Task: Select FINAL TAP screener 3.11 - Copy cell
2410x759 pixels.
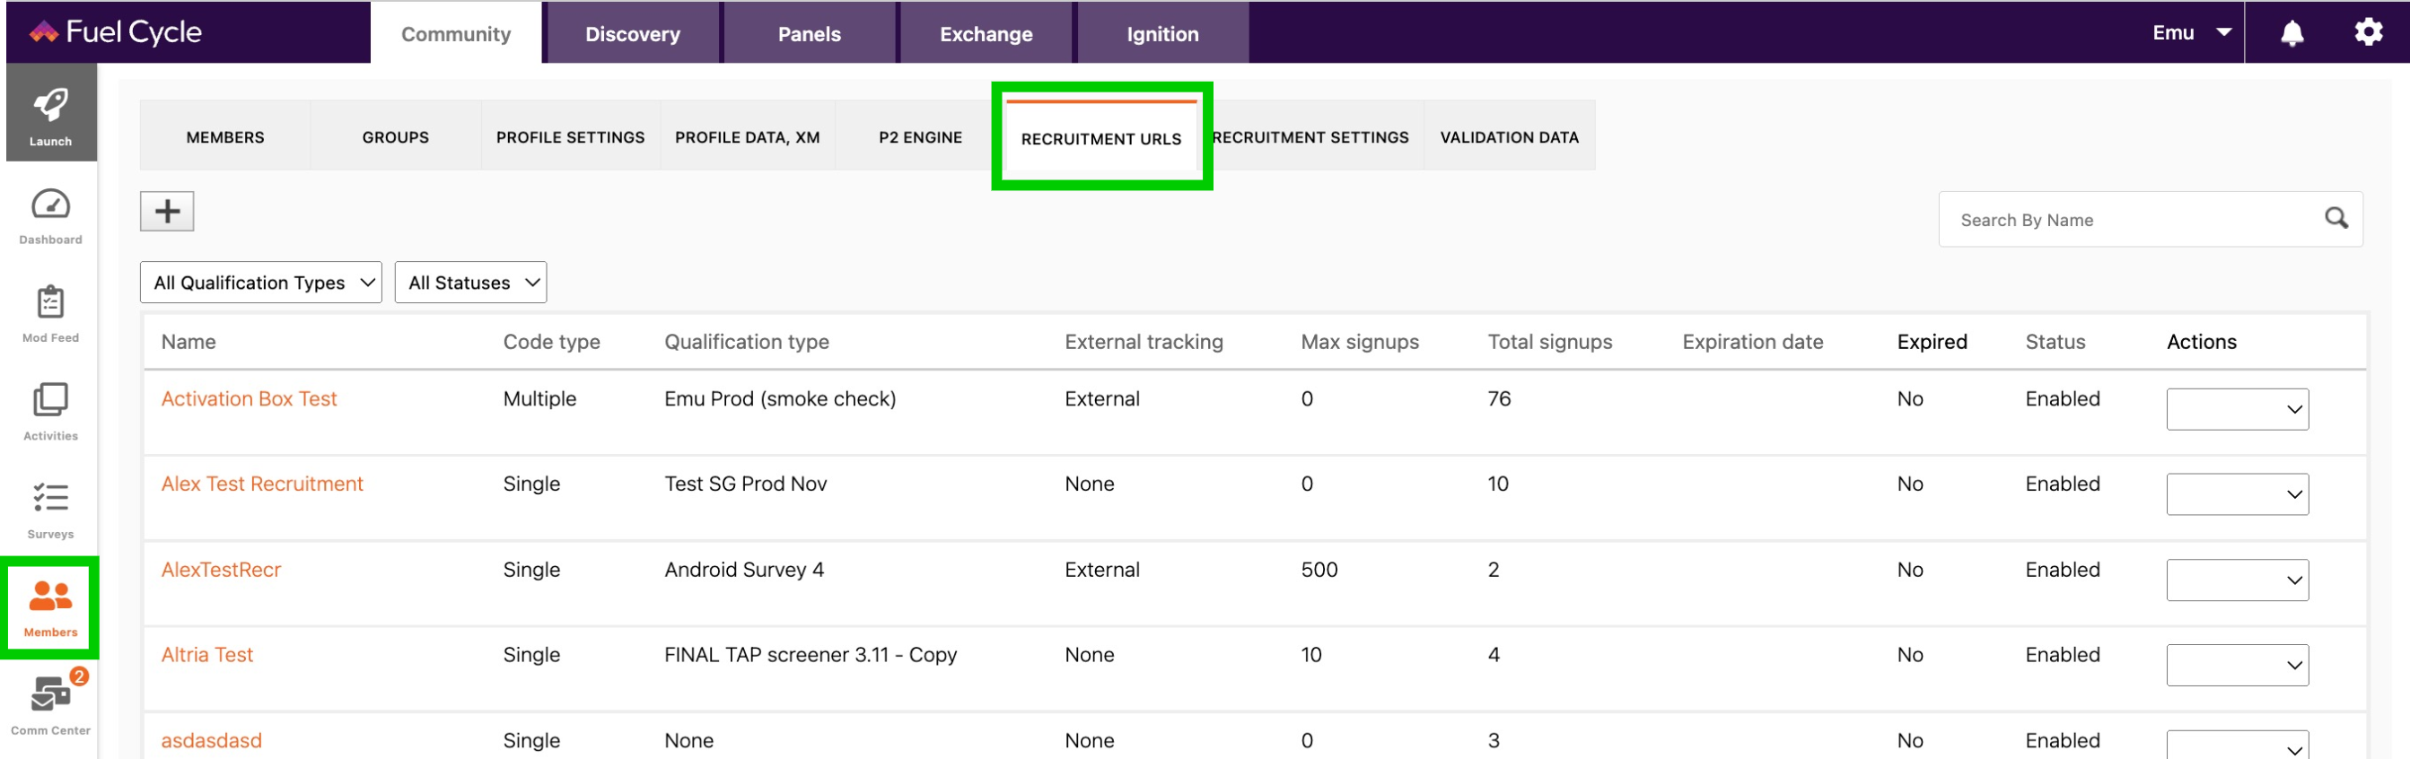Action: tap(811, 654)
